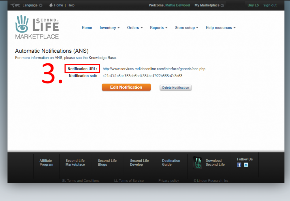Click the Automatic Notifications (ANS) heading
The image size is (290, 201).
point(52,51)
